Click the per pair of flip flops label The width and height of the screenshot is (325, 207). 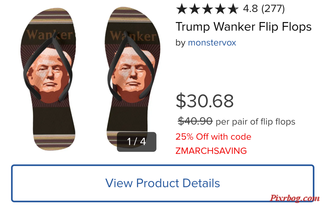[255, 122]
